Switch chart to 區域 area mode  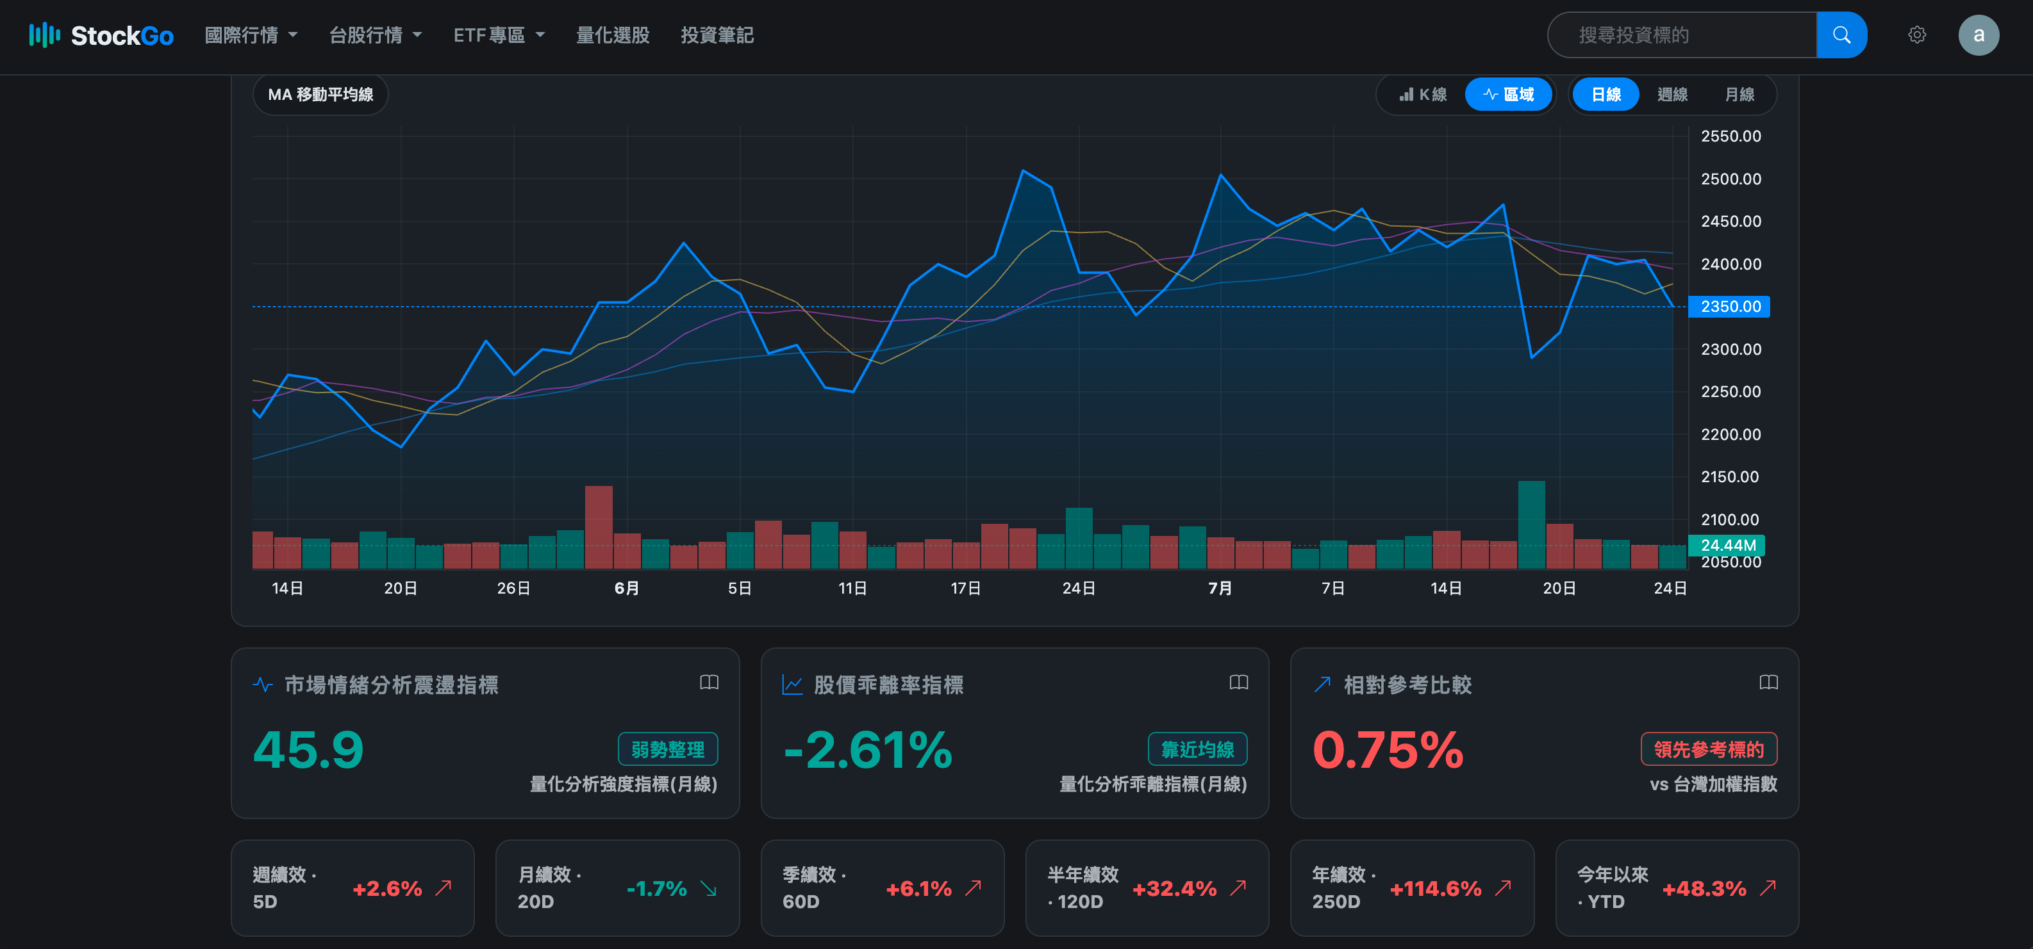coord(1508,95)
